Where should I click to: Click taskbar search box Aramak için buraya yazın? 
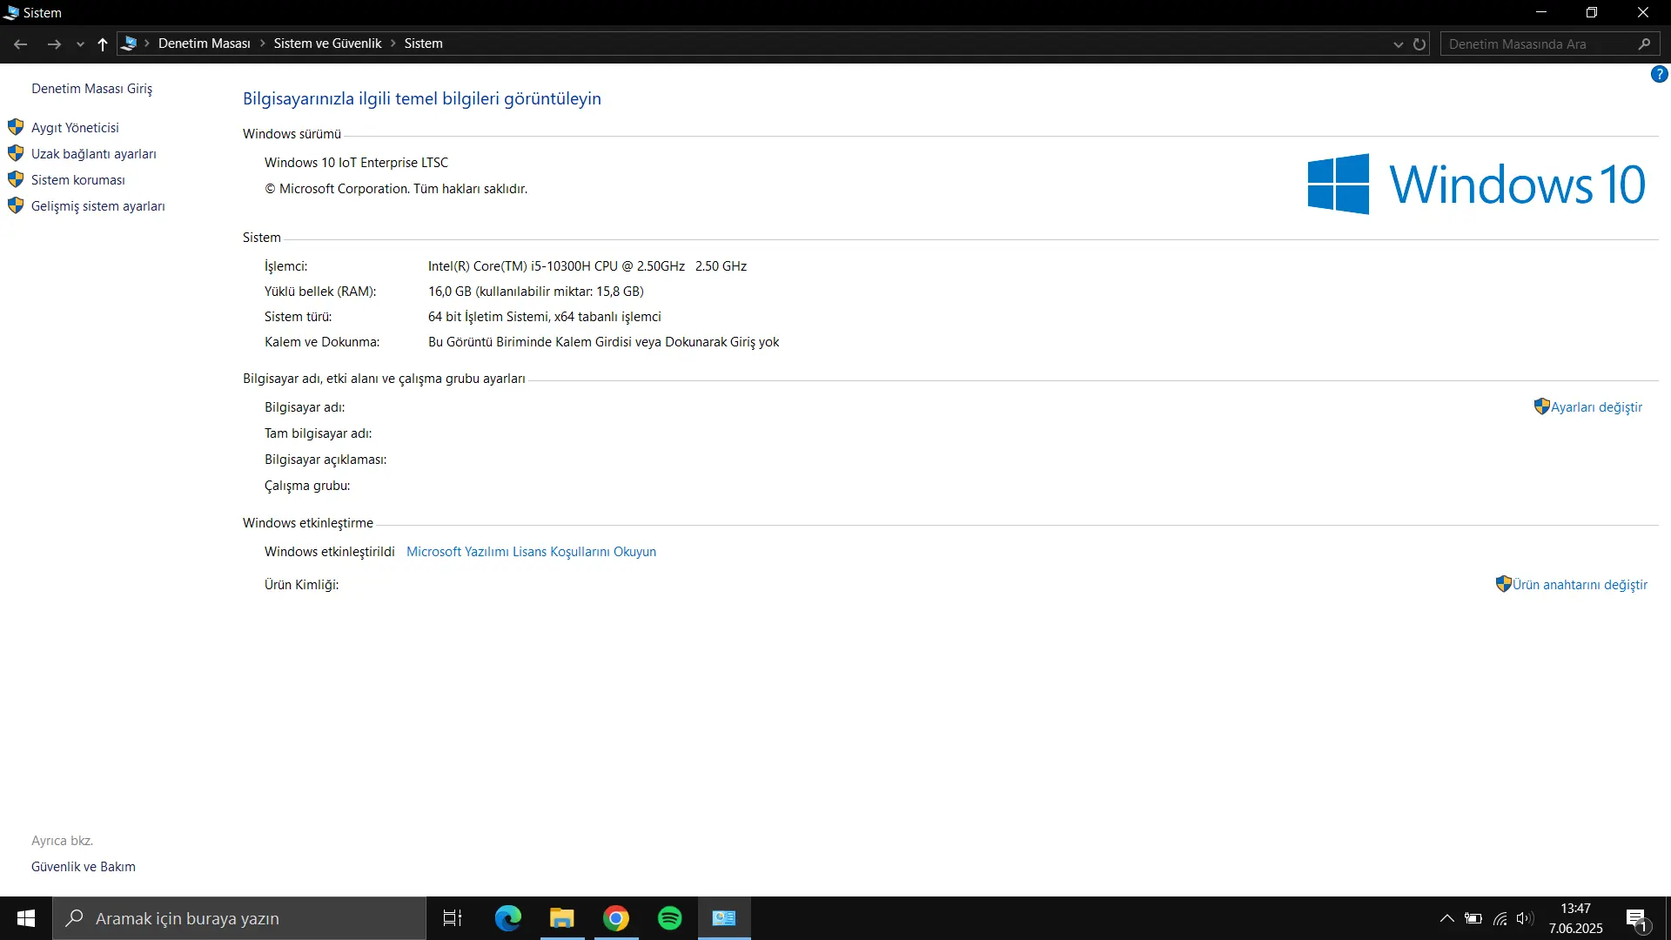click(239, 918)
